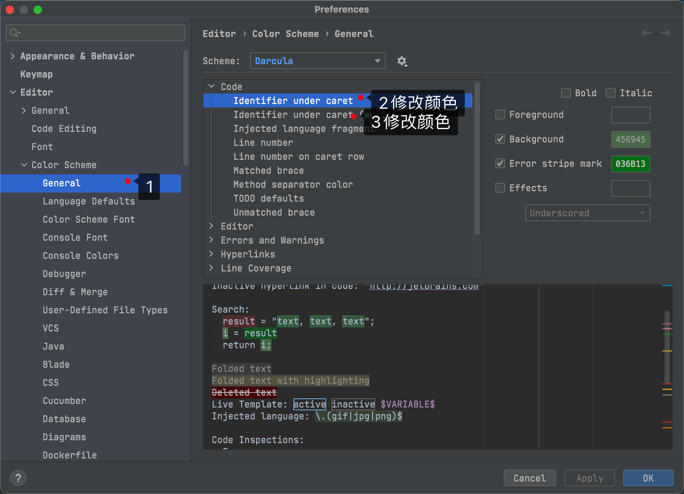This screenshot has width=684, height=494.
Task: Collapse the Editor sidebar section
Action: [x=13, y=92]
